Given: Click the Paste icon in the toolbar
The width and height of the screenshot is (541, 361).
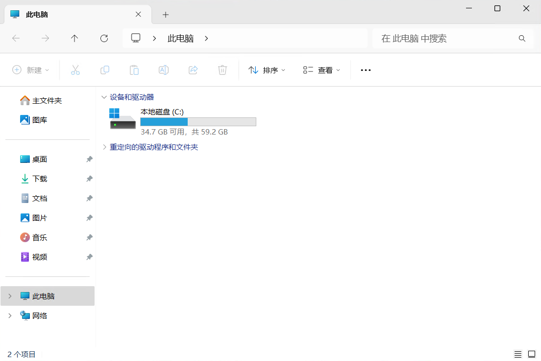Looking at the screenshot, I should (x=134, y=70).
